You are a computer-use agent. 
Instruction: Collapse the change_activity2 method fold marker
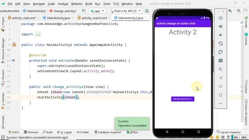click(x=20, y=87)
